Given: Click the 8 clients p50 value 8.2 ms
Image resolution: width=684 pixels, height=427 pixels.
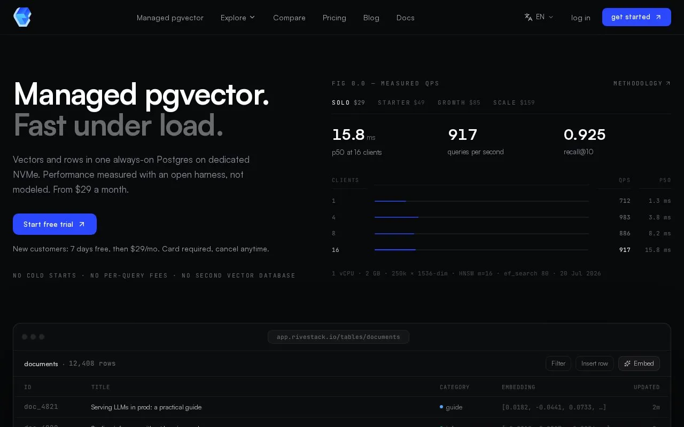Looking at the screenshot, I should (x=659, y=233).
